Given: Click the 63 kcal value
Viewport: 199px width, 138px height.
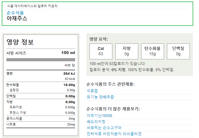Looking at the screenshot, I should 70,79.
